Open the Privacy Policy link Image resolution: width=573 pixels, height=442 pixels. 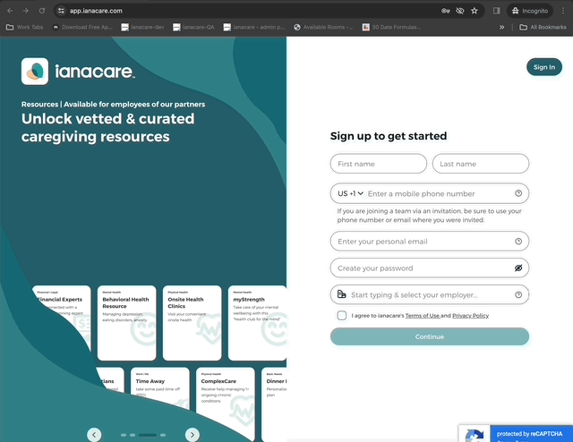tap(470, 316)
